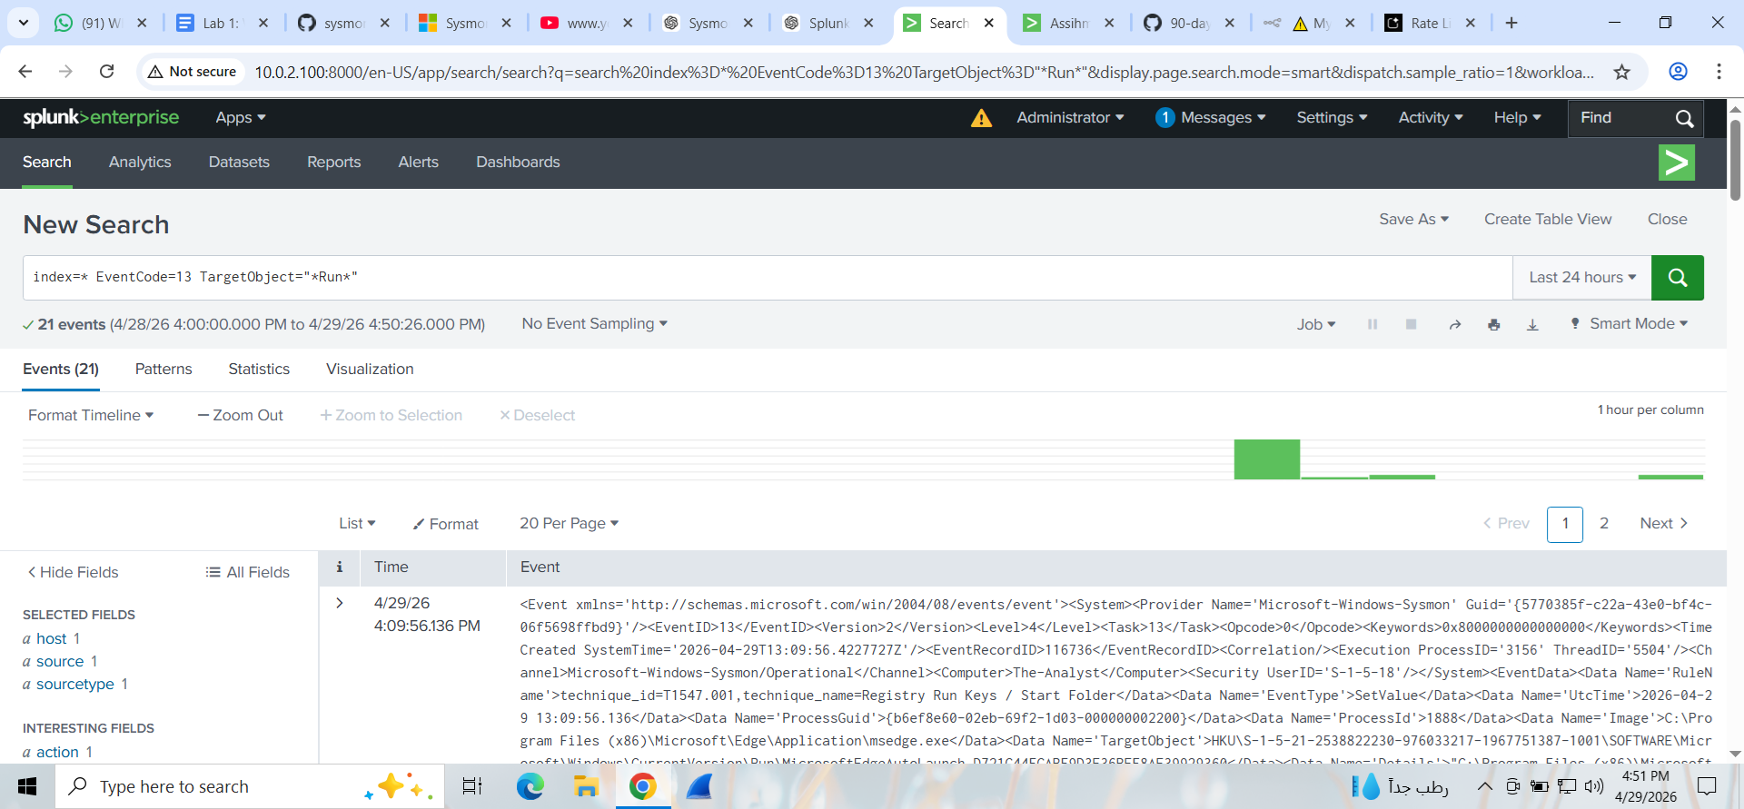Image resolution: width=1744 pixels, height=809 pixels.
Task: Pause the search job
Action: point(1372,324)
